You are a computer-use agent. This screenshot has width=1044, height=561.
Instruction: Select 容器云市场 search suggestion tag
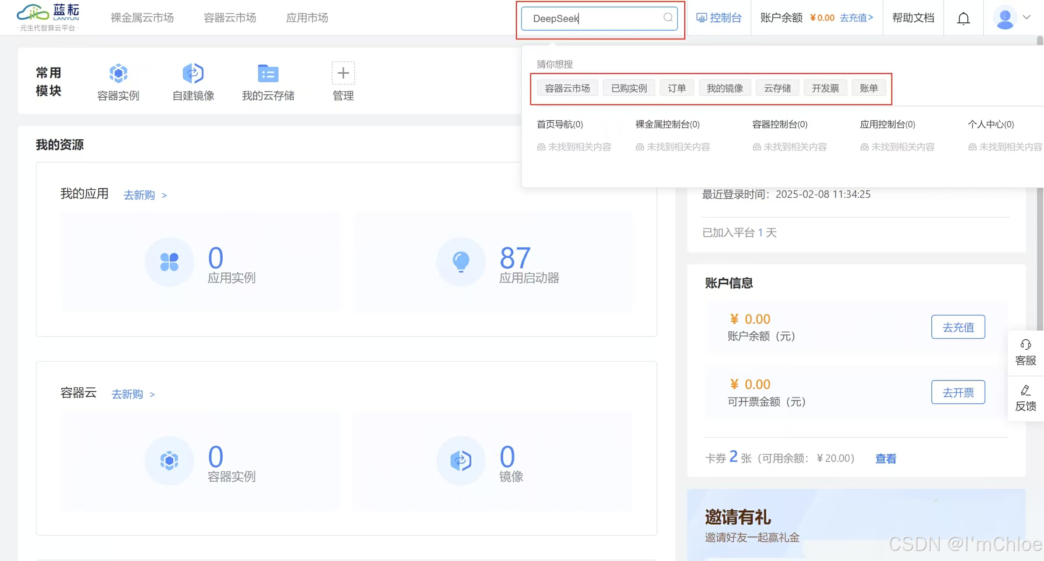point(567,88)
